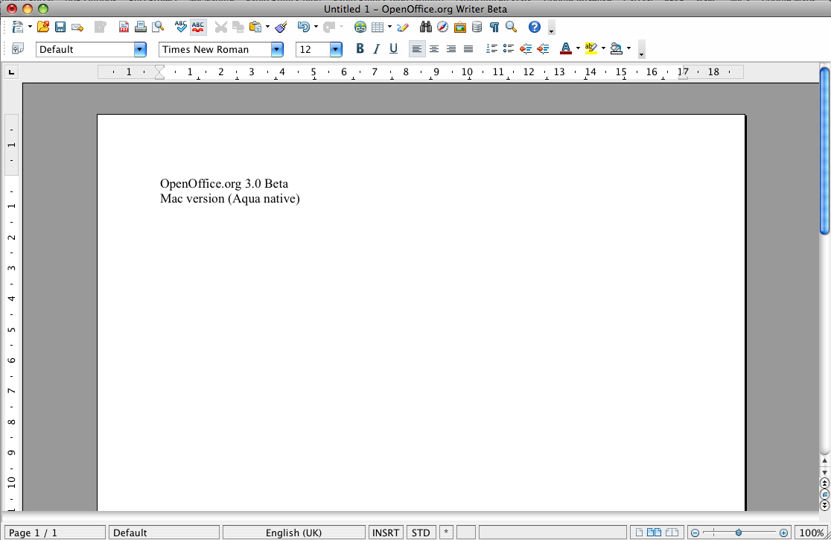Image resolution: width=831 pixels, height=540 pixels.
Task: Apply Font Color red A swatch
Action: [x=566, y=48]
